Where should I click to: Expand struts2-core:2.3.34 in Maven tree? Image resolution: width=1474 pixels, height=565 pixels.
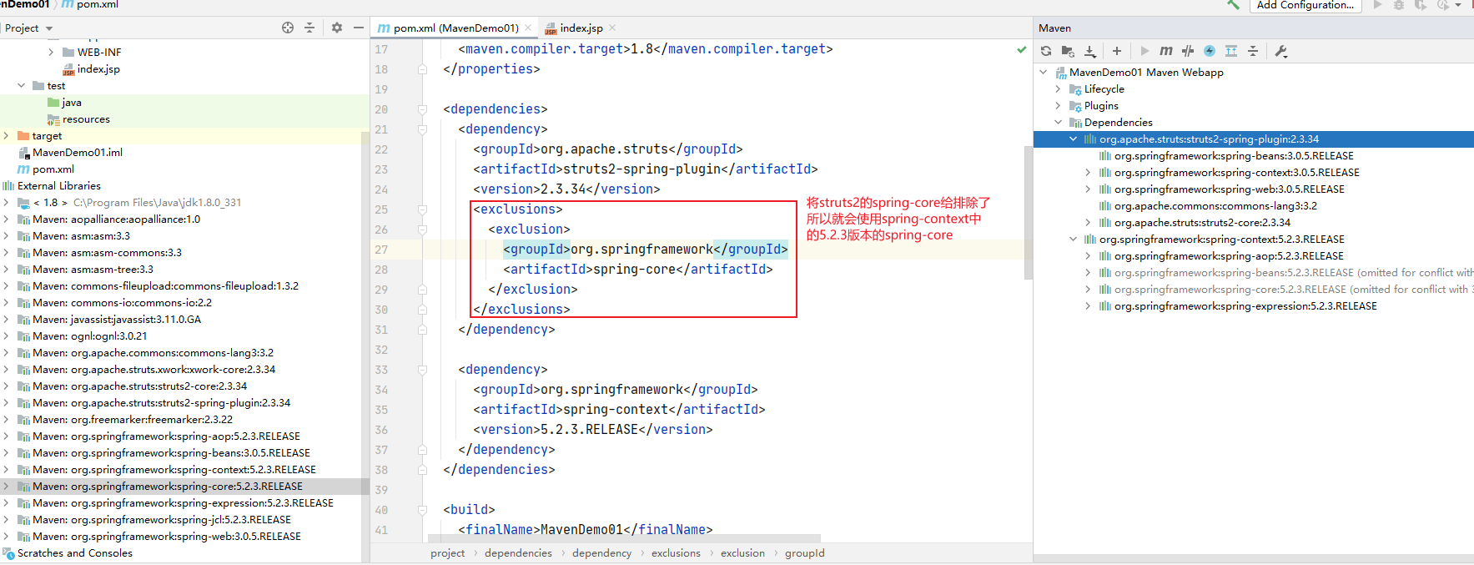pos(1088,223)
